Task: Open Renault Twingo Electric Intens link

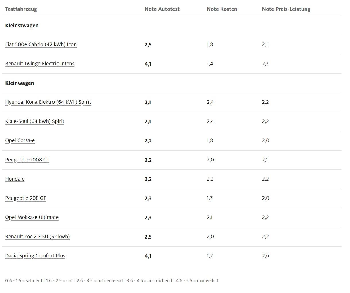Action: [x=40, y=64]
